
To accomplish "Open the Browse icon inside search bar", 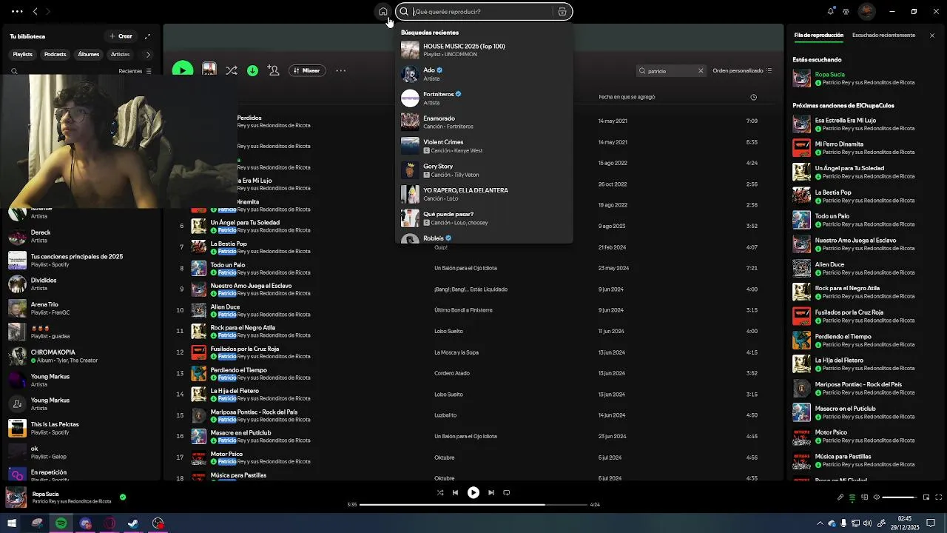I will 562,12.
